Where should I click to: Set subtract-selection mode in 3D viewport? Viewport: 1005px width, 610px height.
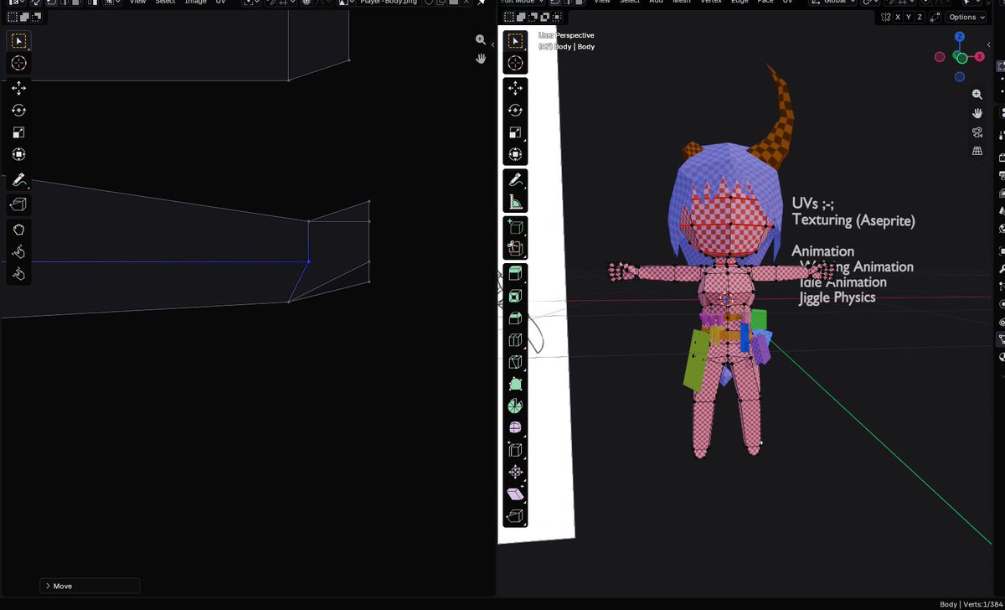[x=532, y=17]
